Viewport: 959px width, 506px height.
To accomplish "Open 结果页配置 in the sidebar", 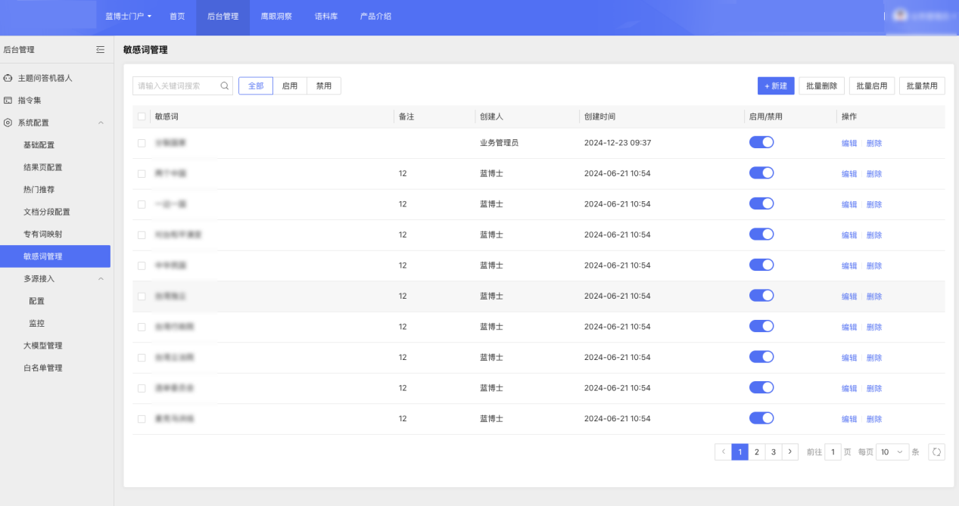I will (x=42, y=167).
